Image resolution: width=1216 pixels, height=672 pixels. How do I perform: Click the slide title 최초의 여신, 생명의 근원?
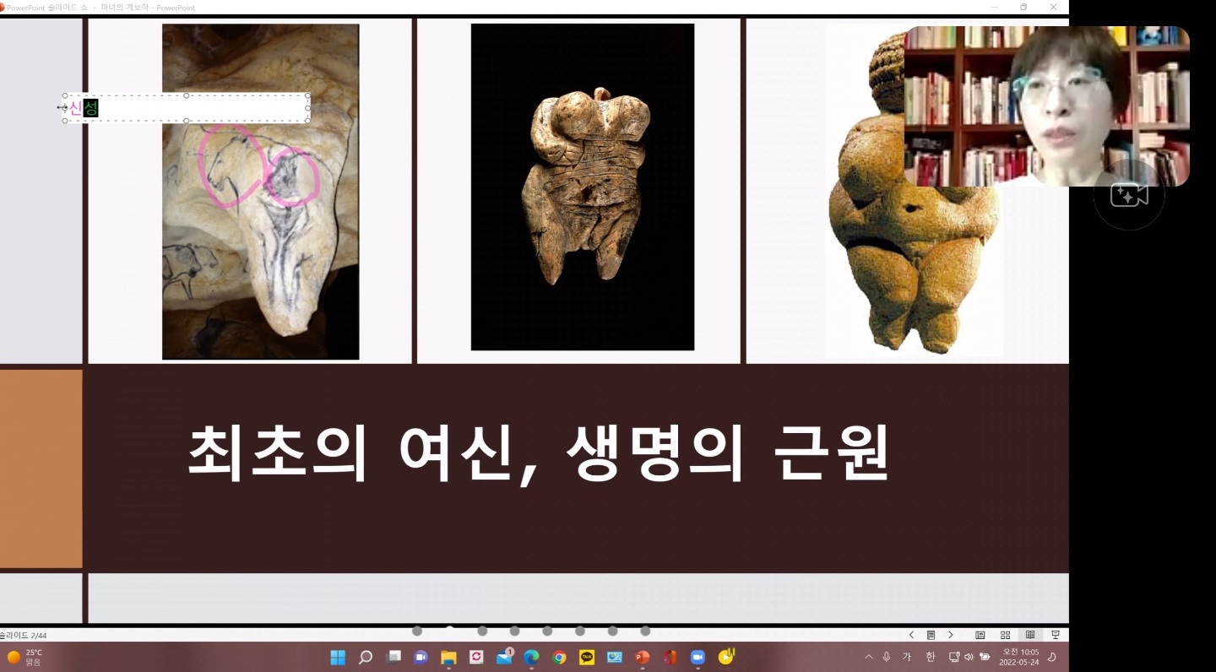[539, 453]
